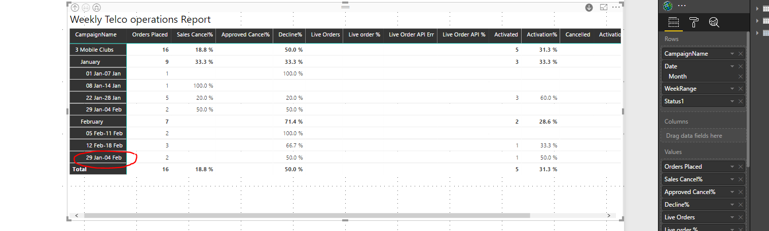Remove Sales Cancel% from Values
Screen dimensions: 769x231
(741, 179)
